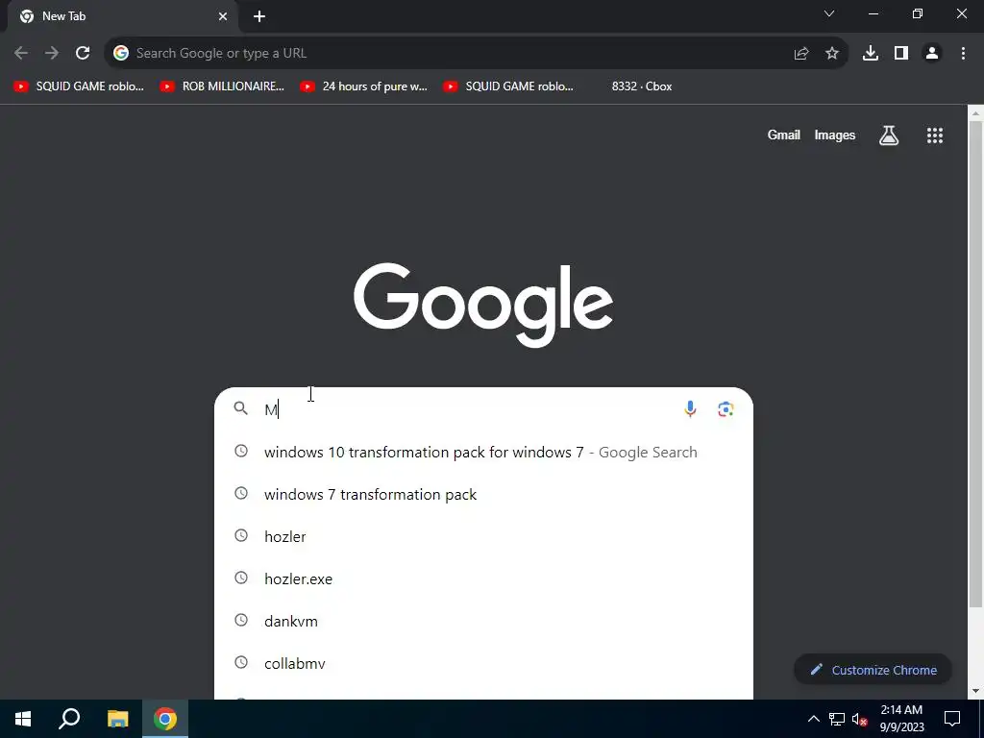Show hidden system tray icons
The height and width of the screenshot is (738, 984).
[x=813, y=719]
